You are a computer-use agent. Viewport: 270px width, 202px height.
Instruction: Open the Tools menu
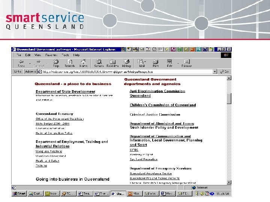[65, 55]
